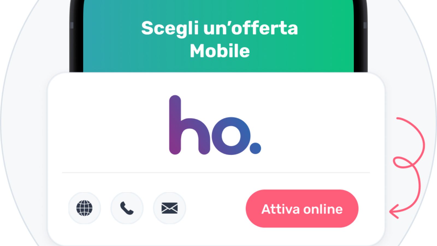Viewport: 437px width, 246px height.
Task: Select the envelope email icon
Action: [x=170, y=208]
